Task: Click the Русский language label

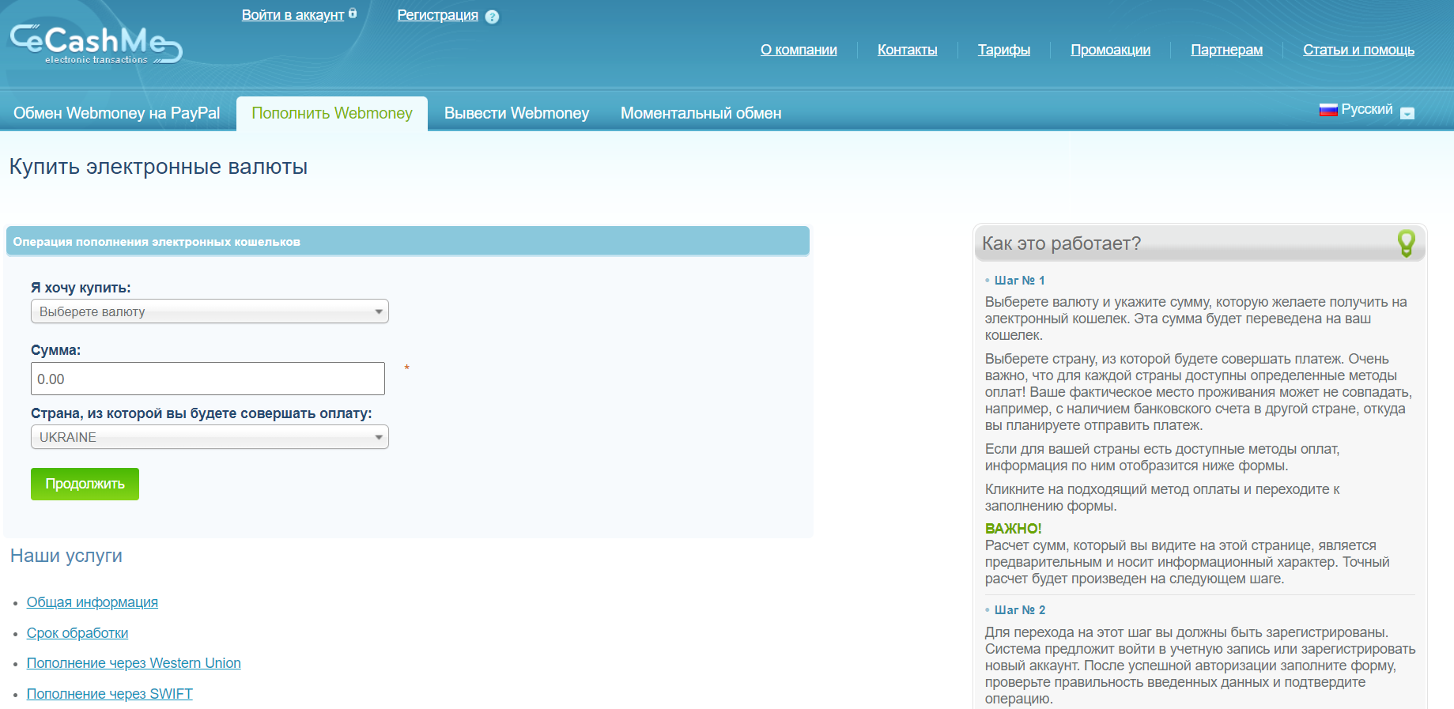Action: coord(1366,109)
